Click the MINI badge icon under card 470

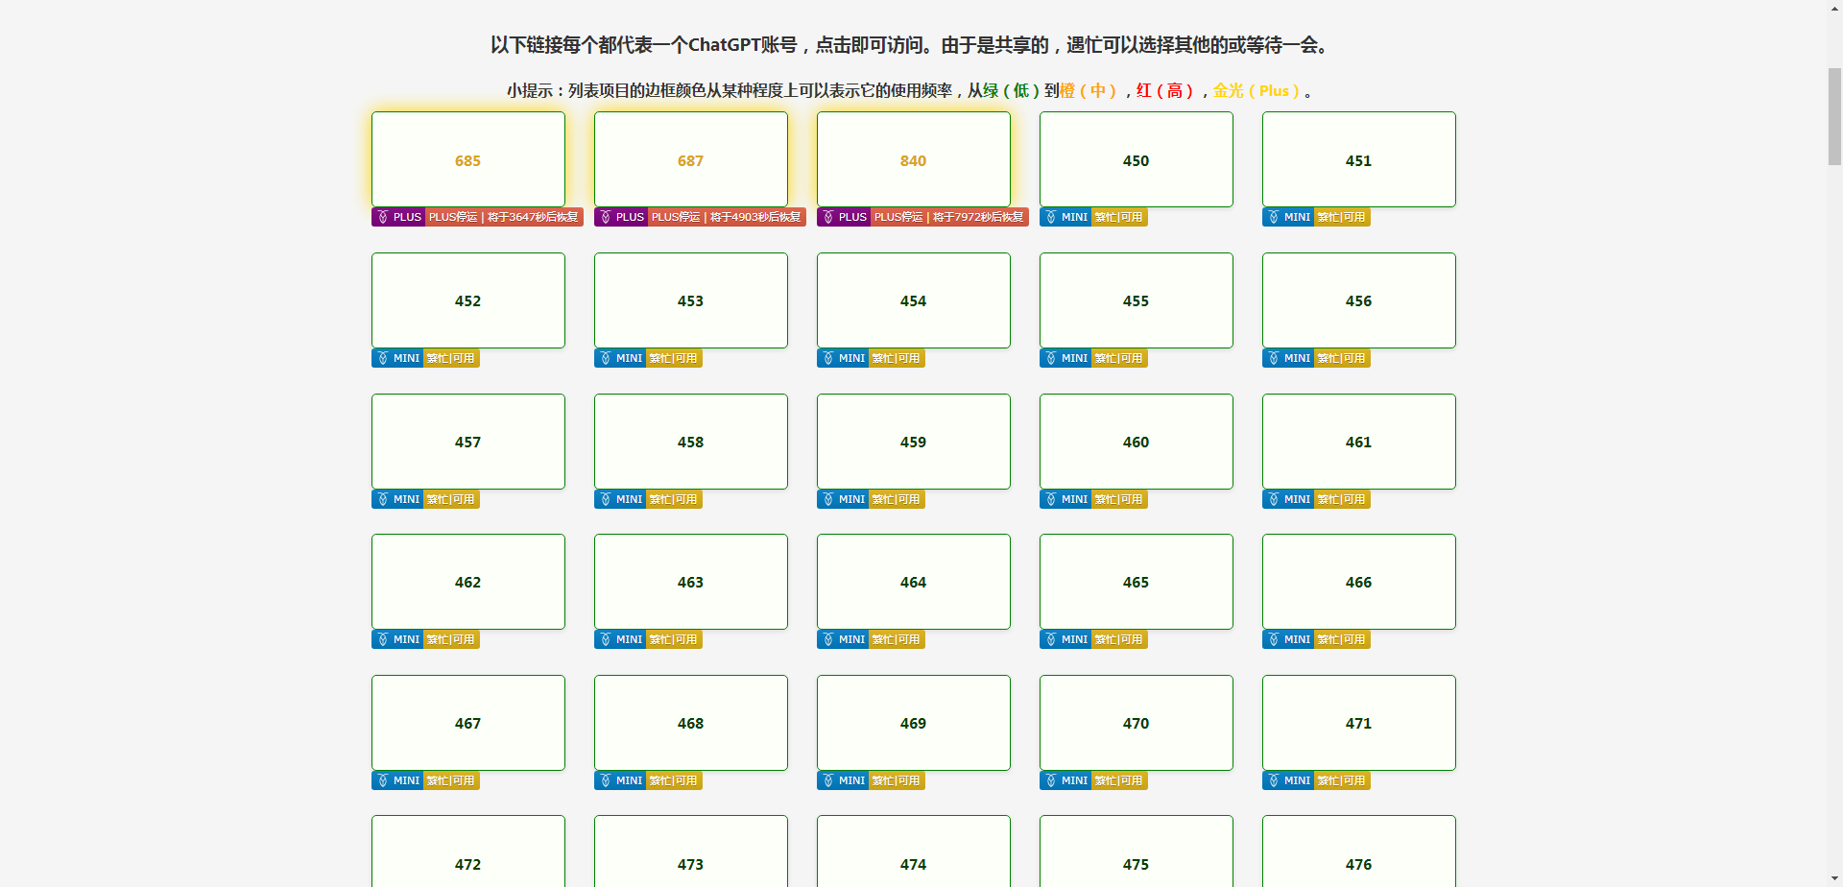(x=1051, y=780)
